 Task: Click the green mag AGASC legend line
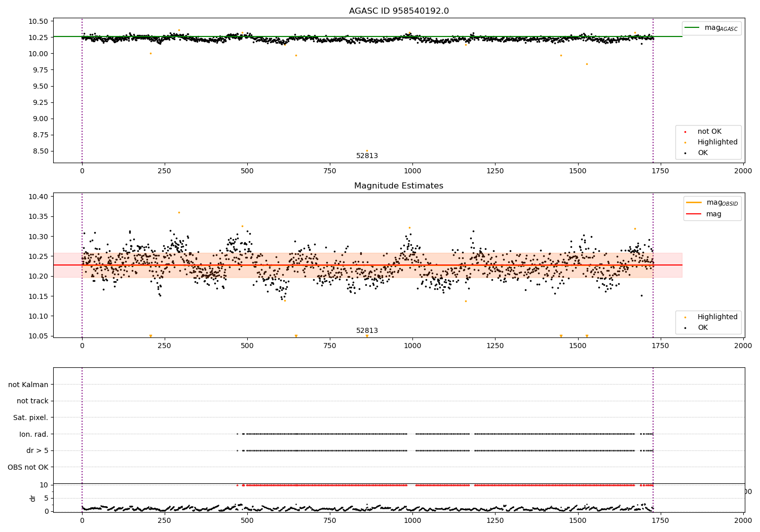692,28
